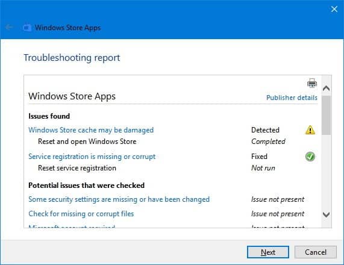344x265 pixels.
Task: Click the Next button
Action: pos(268,252)
